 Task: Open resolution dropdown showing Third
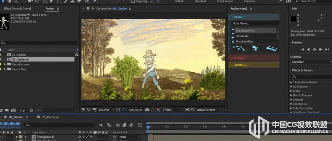pyautogui.click(x=172, y=110)
